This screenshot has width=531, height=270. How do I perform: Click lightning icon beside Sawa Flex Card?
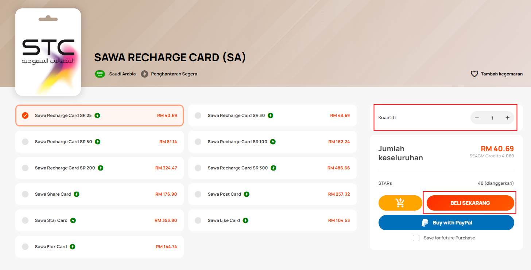click(x=73, y=247)
